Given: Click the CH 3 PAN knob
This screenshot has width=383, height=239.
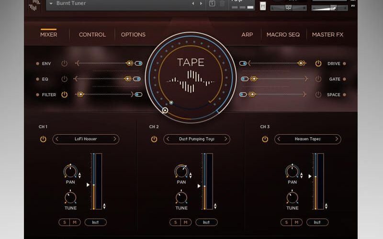Looking at the screenshot, I should [292, 171].
